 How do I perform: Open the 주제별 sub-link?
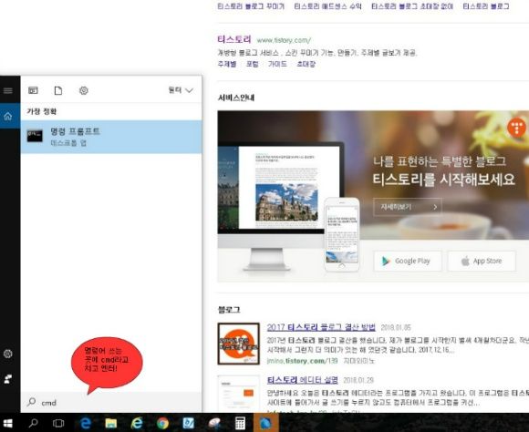click(227, 64)
